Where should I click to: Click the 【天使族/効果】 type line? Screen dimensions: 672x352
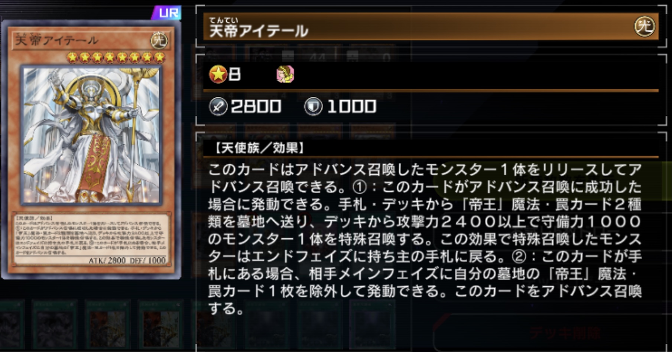259,148
